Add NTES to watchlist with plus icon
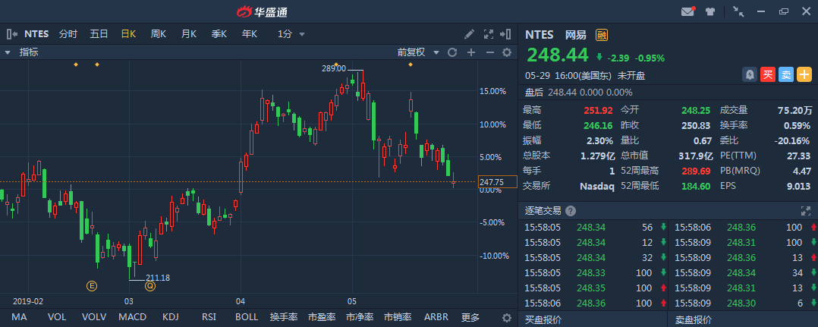The width and height of the screenshot is (818, 327). pyautogui.click(x=804, y=74)
